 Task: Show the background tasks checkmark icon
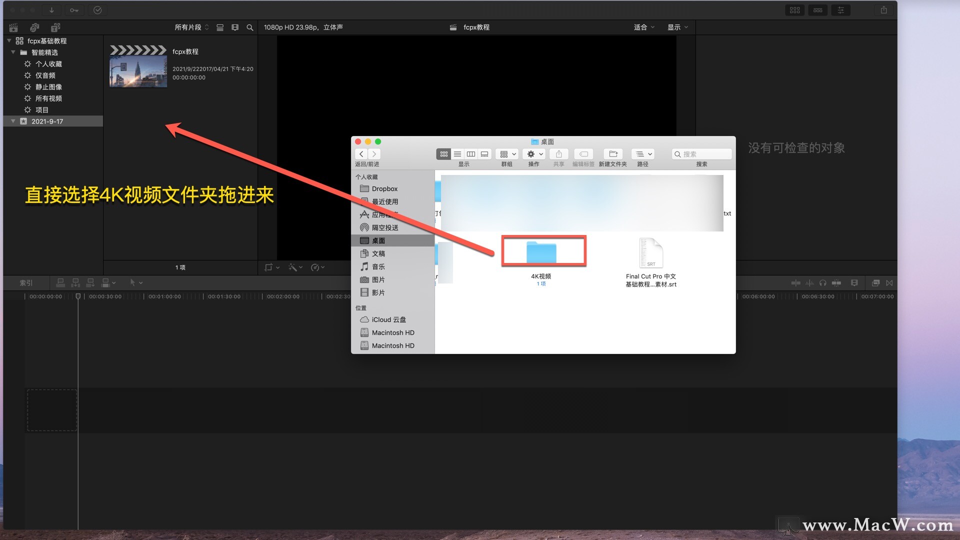[x=97, y=10]
